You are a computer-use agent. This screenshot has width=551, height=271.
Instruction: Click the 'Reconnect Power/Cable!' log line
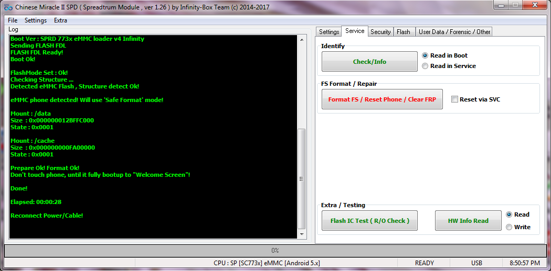coord(47,216)
